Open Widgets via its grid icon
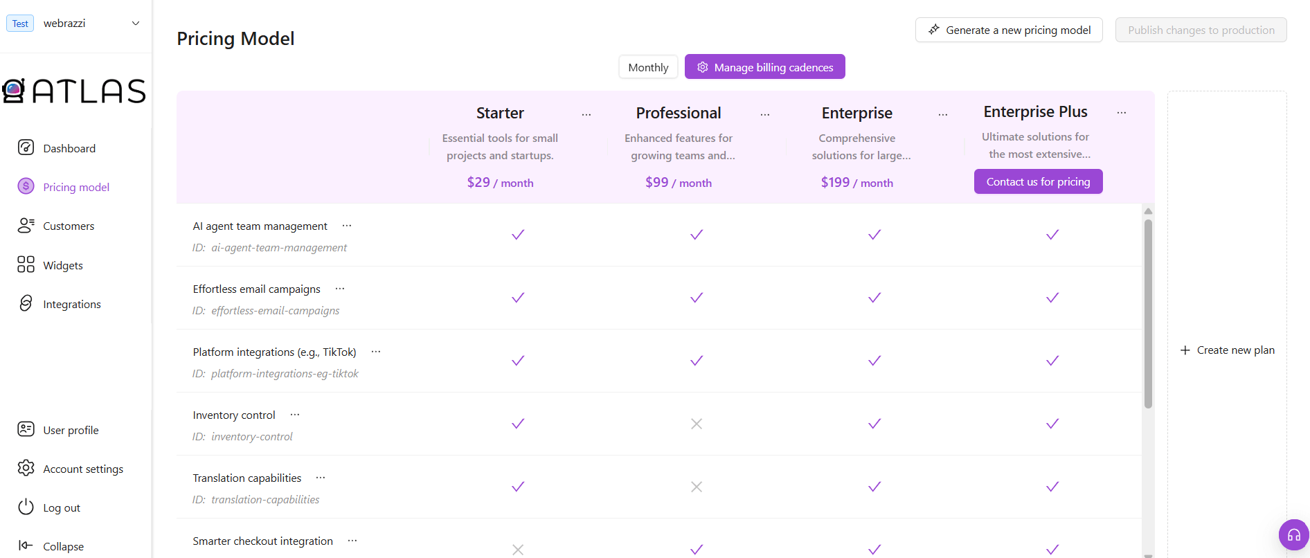 click(26, 264)
